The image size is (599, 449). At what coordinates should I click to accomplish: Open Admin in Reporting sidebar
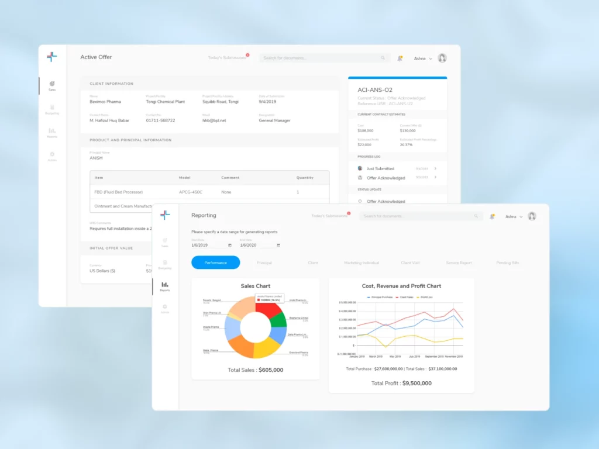point(164,309)
